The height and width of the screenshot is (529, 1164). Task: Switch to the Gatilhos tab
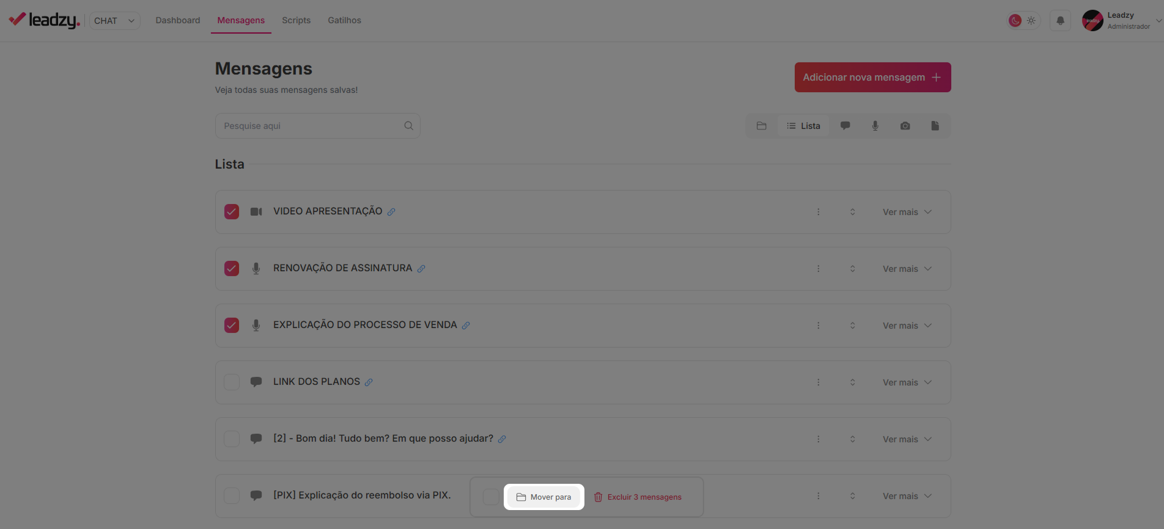344,20
